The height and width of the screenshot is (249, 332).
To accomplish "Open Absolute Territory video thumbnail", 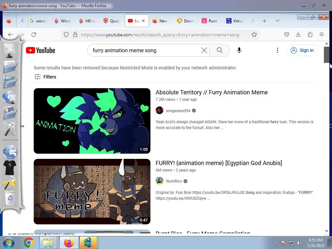I will tap(92, 121).
